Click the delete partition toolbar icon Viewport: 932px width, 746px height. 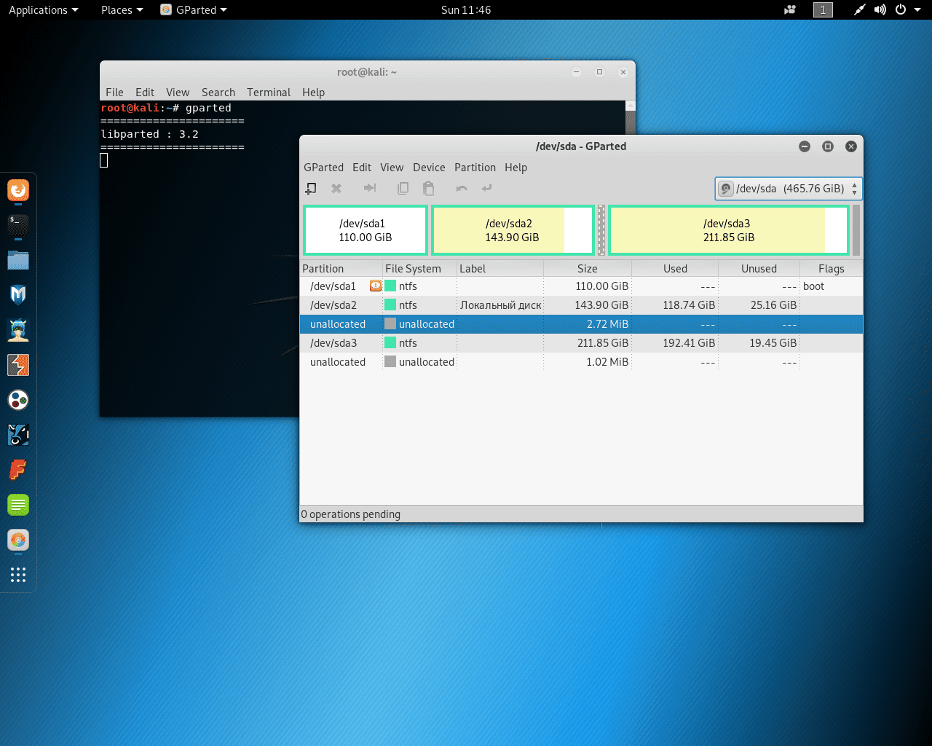click(336, 189)
